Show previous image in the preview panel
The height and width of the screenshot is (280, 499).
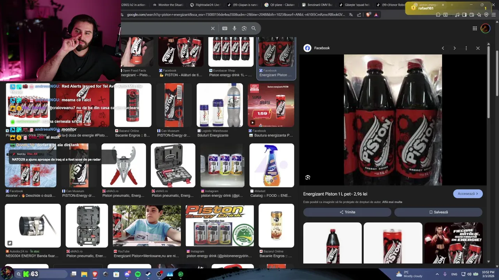click(443, 48)
